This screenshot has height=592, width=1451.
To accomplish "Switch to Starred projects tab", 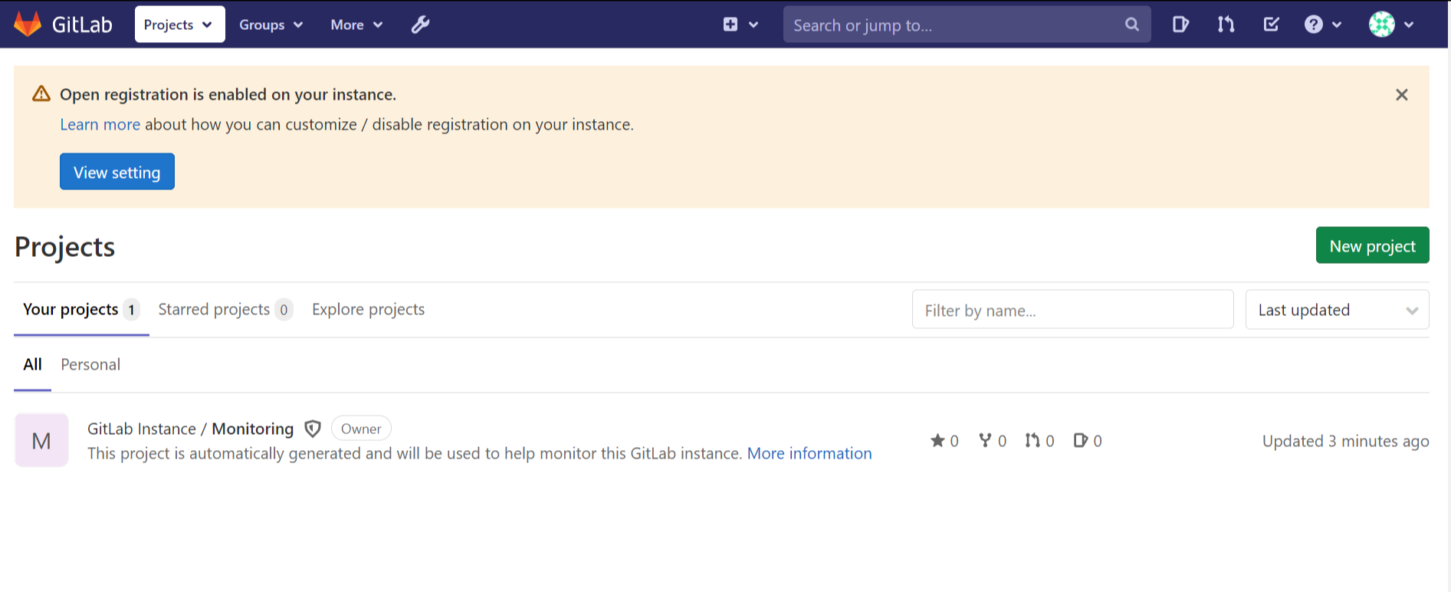I will [x=225, y=309].
